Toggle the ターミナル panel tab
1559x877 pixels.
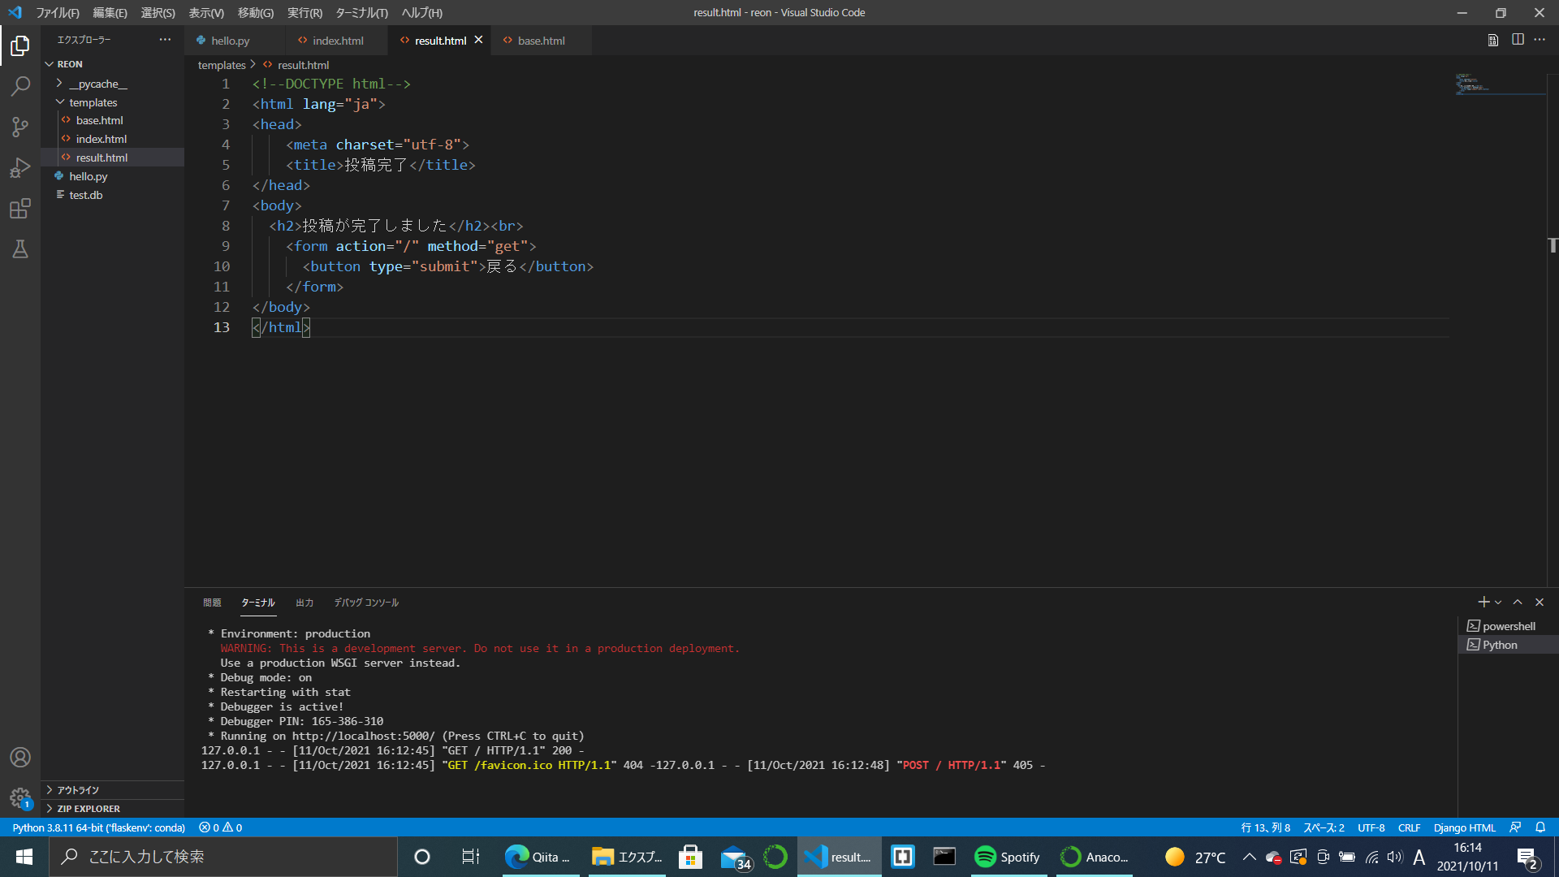click(x=258, y=602)
